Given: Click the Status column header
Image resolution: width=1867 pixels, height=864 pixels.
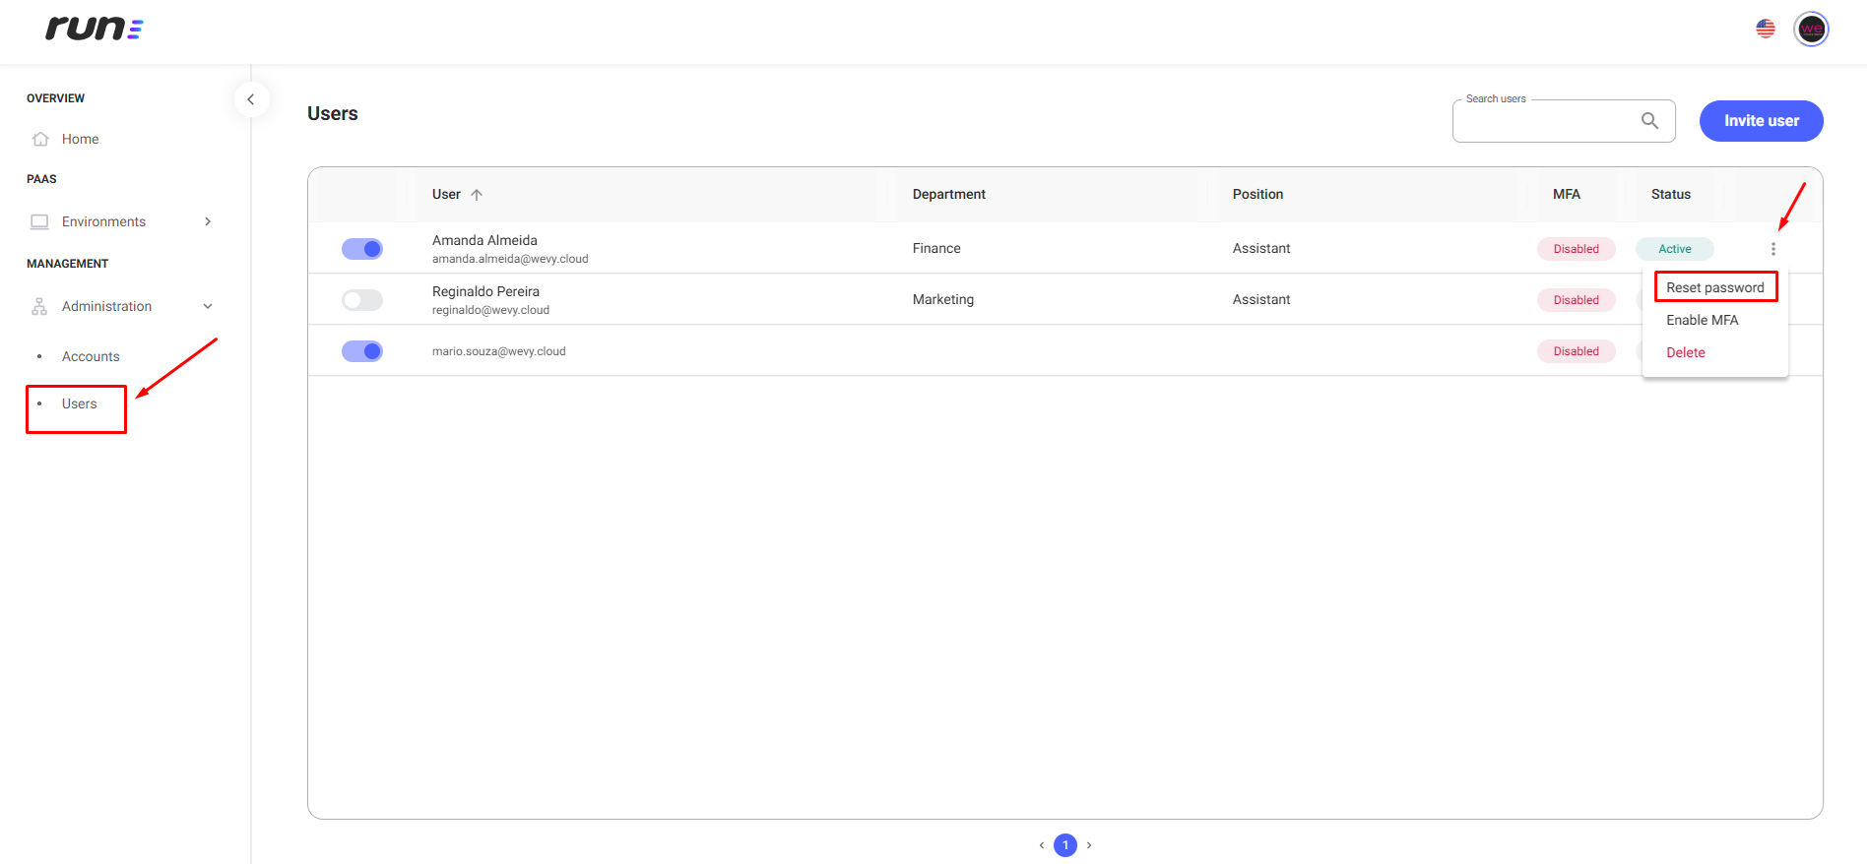Looking at the screenshot, I should 1671,195.
